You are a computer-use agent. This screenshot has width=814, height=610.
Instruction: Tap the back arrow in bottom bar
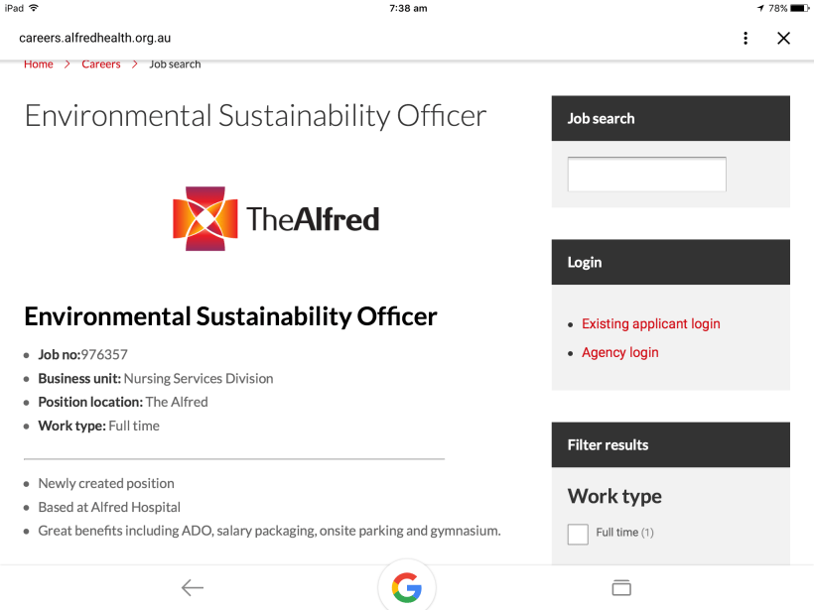[x=193, y=588]
